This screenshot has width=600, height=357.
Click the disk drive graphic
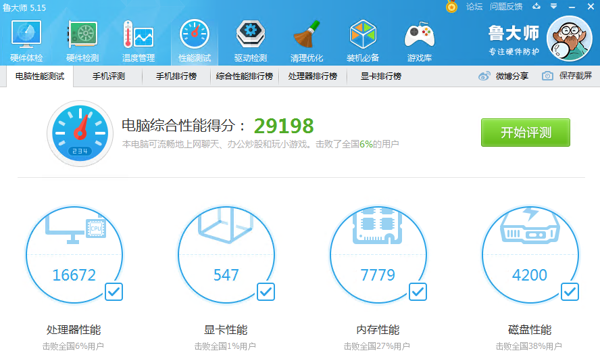tap(530, 225)
